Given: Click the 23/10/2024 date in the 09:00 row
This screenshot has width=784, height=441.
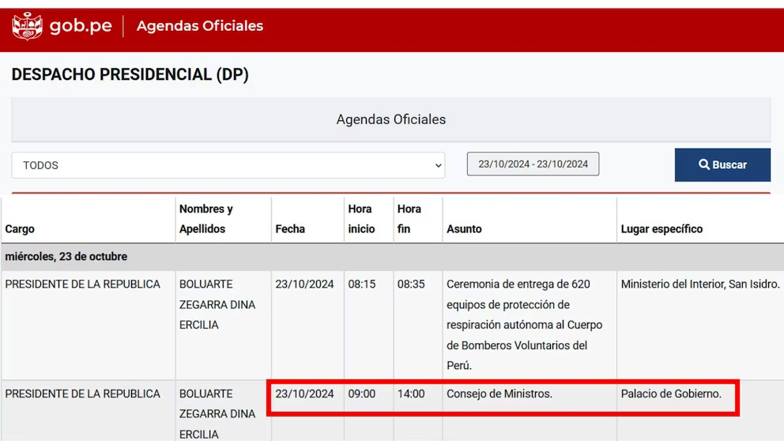Looking at the screenshot, I should 304,394.
